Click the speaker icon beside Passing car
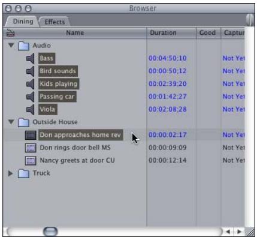The height and width of the screenshot is (237, 257). 31,97
